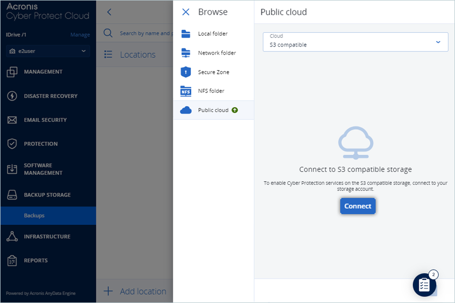Click the Manage link
The image size is (455, 303).
coord(80,35)
